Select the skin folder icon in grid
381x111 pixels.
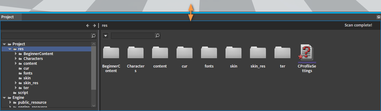(233, 52)
